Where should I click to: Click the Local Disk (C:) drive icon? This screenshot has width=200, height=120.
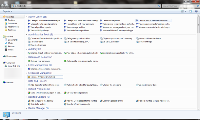6,66
